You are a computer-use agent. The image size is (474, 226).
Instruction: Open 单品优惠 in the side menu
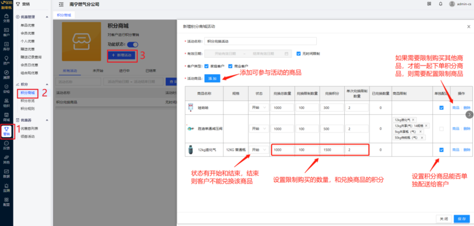27,25
